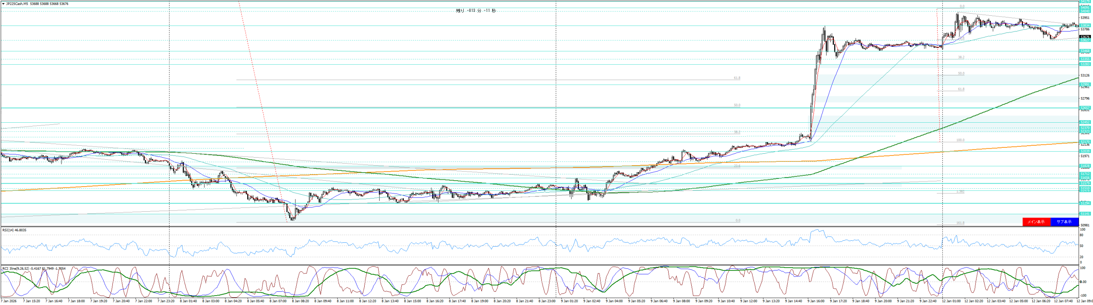Open the JP225Cash,M5 chart dropdown arrow
This screenshot has width=1093, height=305.
3,4
